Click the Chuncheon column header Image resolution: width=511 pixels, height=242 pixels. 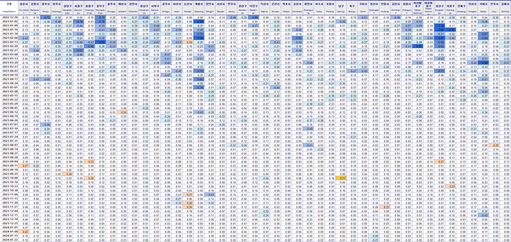tap(23, 8)
